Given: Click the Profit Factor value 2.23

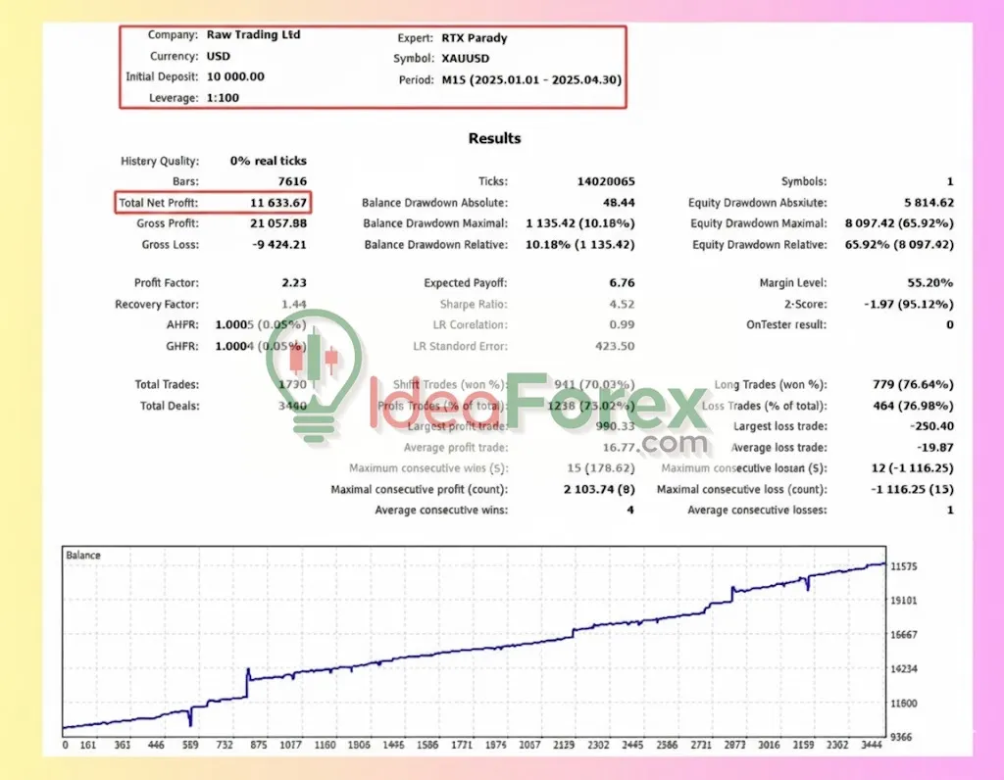Looking at the screenshot, I should tap(294, 283).
